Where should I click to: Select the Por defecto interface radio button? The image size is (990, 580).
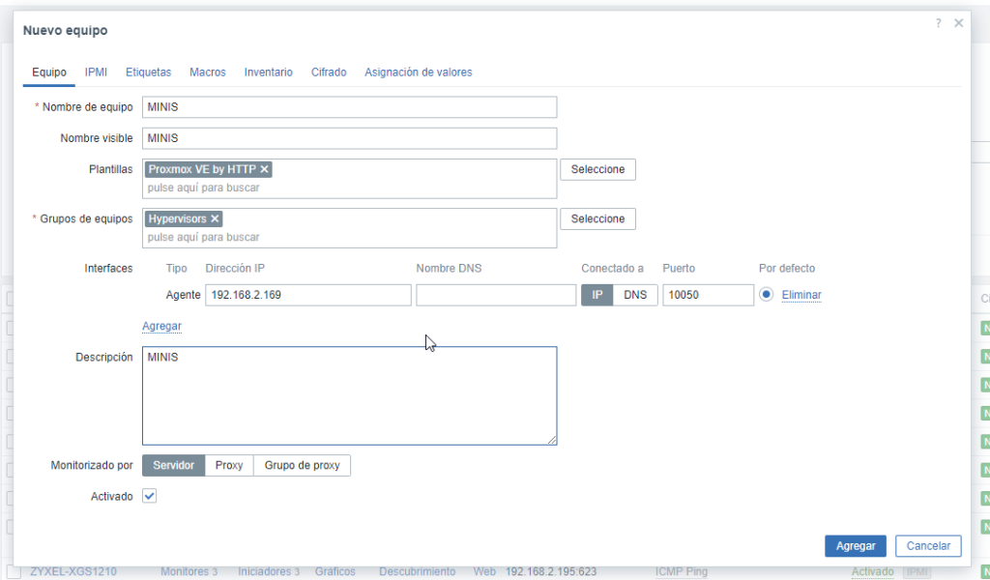[x=765, y=294]
